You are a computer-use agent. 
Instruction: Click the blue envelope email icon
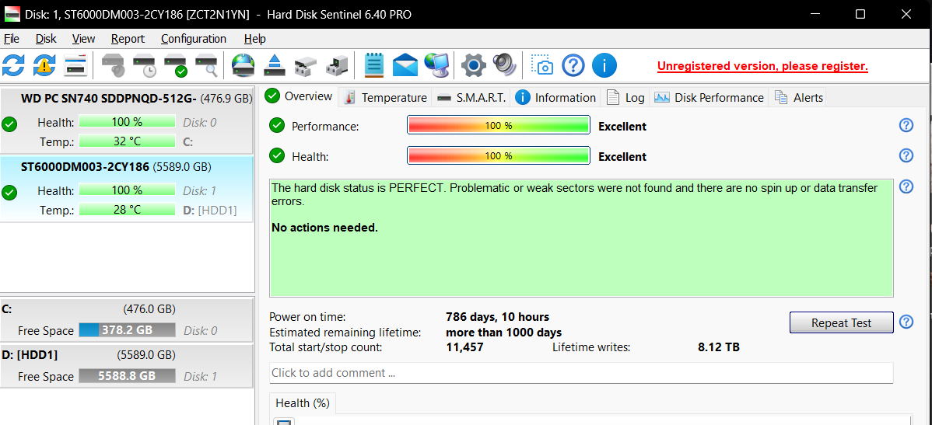(x=405, y=64)
